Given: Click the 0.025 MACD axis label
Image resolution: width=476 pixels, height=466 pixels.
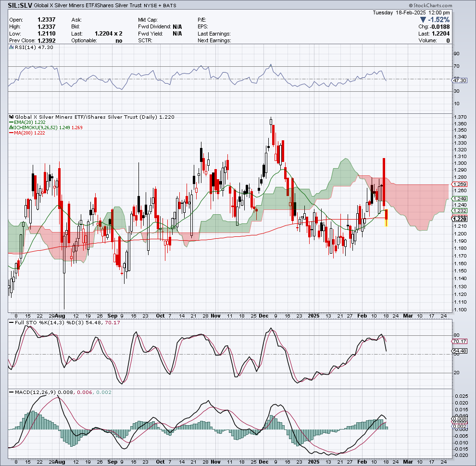Looking at the screenshot, I should tap(462, 396).
